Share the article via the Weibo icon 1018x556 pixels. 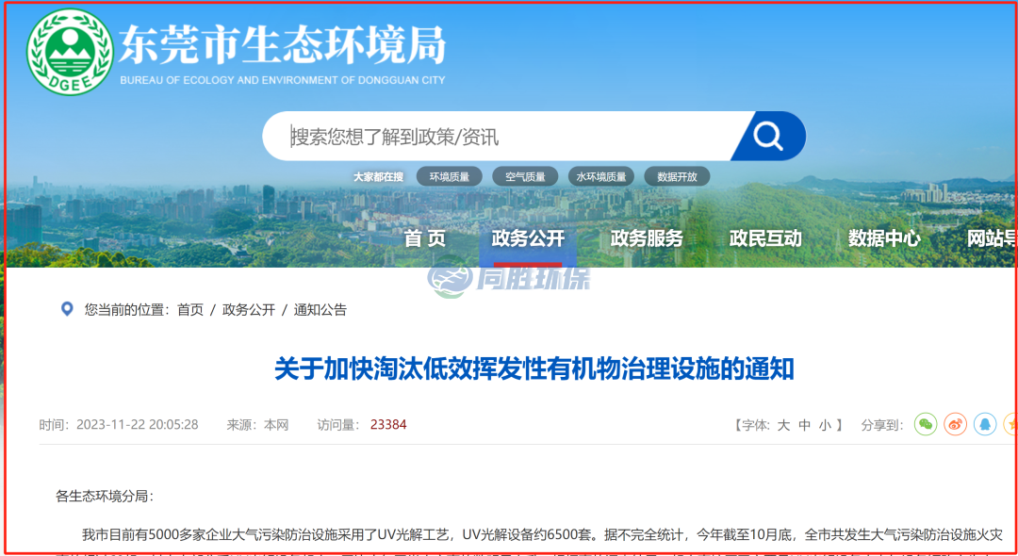tap(953, 424)
